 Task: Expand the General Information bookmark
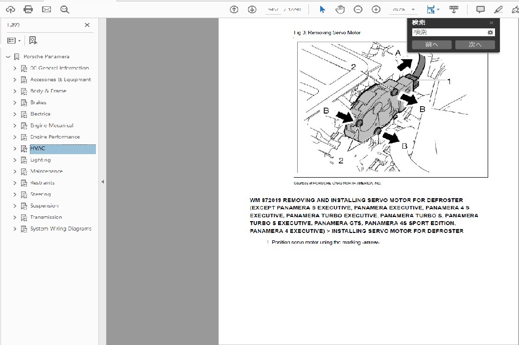point(15,68)
